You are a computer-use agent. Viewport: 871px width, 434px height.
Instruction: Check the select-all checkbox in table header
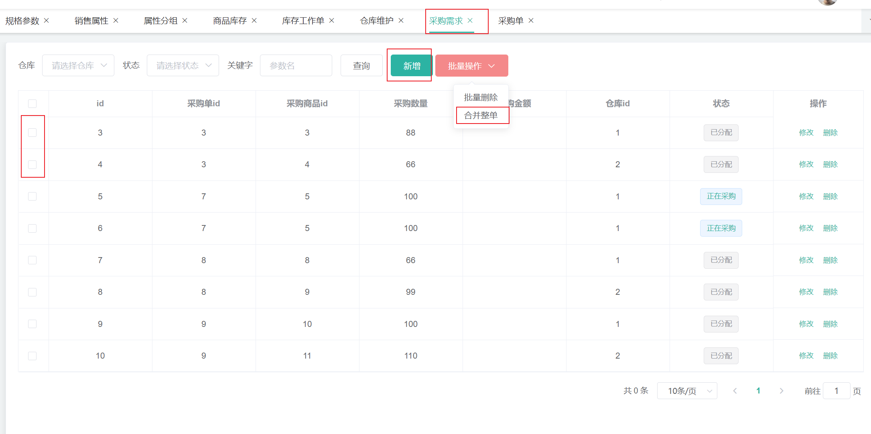pyautogui.click(x=32, y=103)
